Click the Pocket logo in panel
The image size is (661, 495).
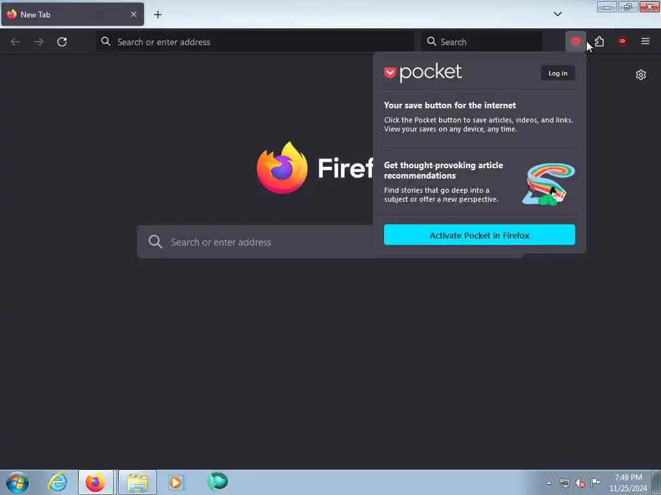[x=423, y=72]
